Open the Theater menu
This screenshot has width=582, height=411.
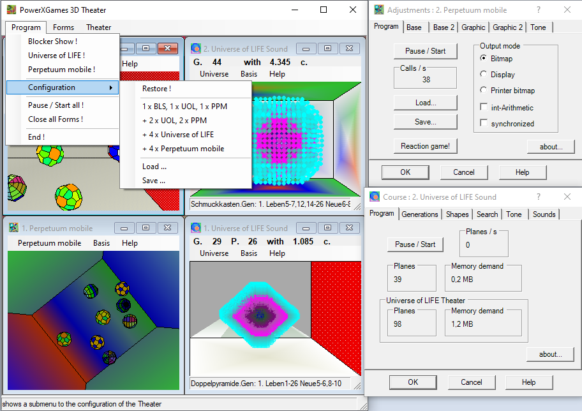(99, 27)
